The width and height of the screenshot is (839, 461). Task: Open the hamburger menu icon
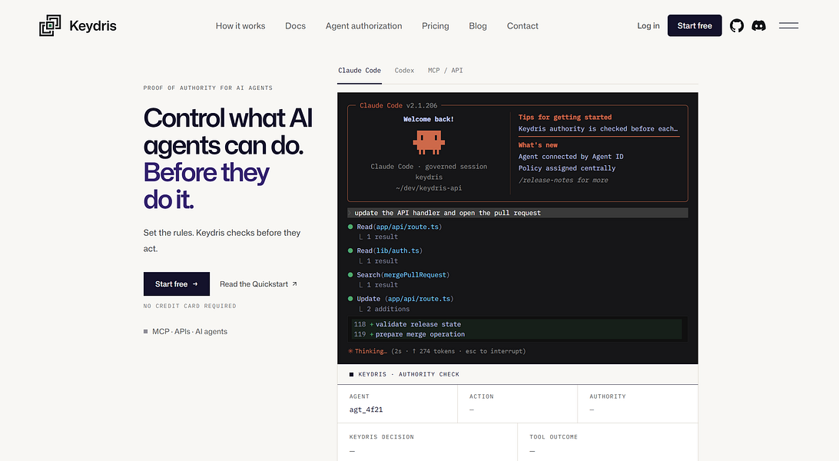(789, 25)
